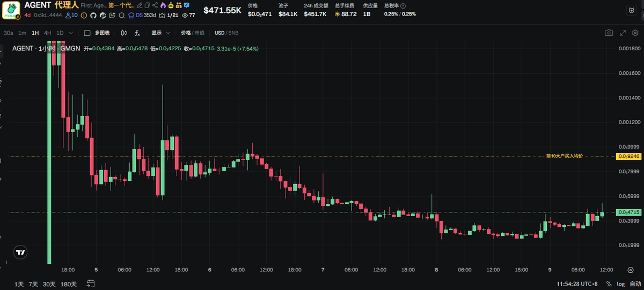This screenshot has width=644, height=290.
Task: Select the 1m timeframe
Action: (22, 33)
